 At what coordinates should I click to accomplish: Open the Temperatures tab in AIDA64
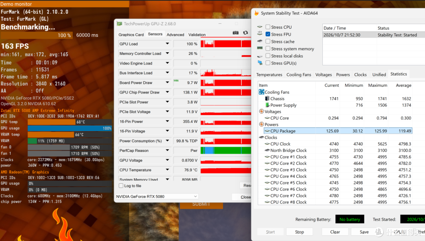click(x=269, y=74)
